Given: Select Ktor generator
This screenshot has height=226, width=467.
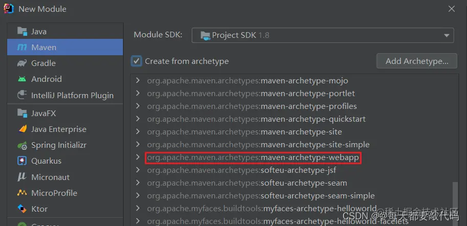Looking at the screenshot, I should tap(65, 209).
